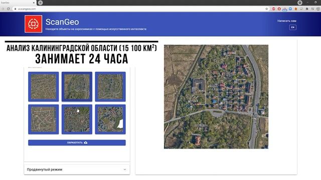The width and height of the screenshot is (321, 180).
Task: Close the ScanGeo browser tab
Action: (34, 2)
